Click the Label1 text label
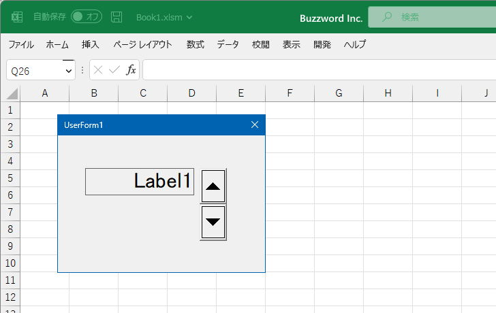Screen dimensions: 496x313 pos(140,181)
